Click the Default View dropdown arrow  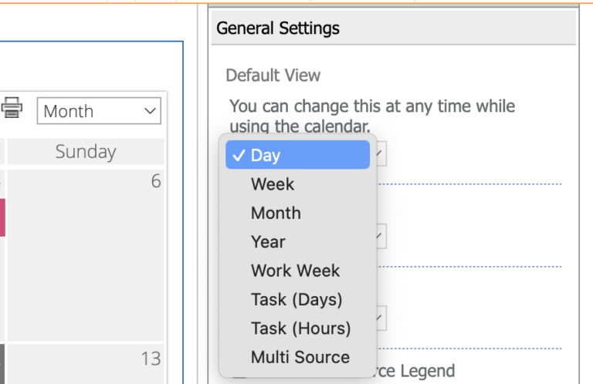381,155
